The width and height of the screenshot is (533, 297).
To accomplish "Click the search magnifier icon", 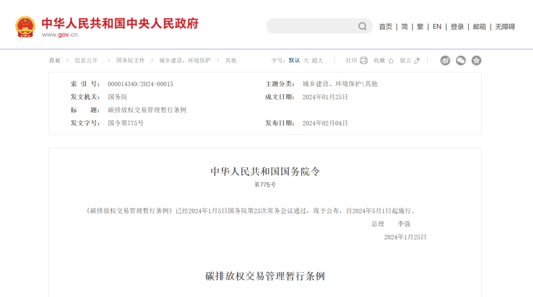I will point(362,27).
